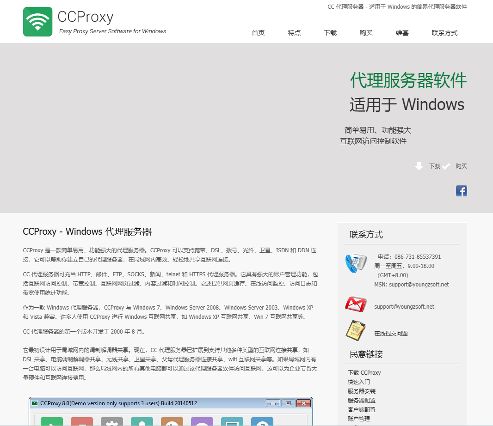This screenshot has width=493, height=426.
Task: Click the support@youngzsoft.net email link
Action: [x=404, y=307]
